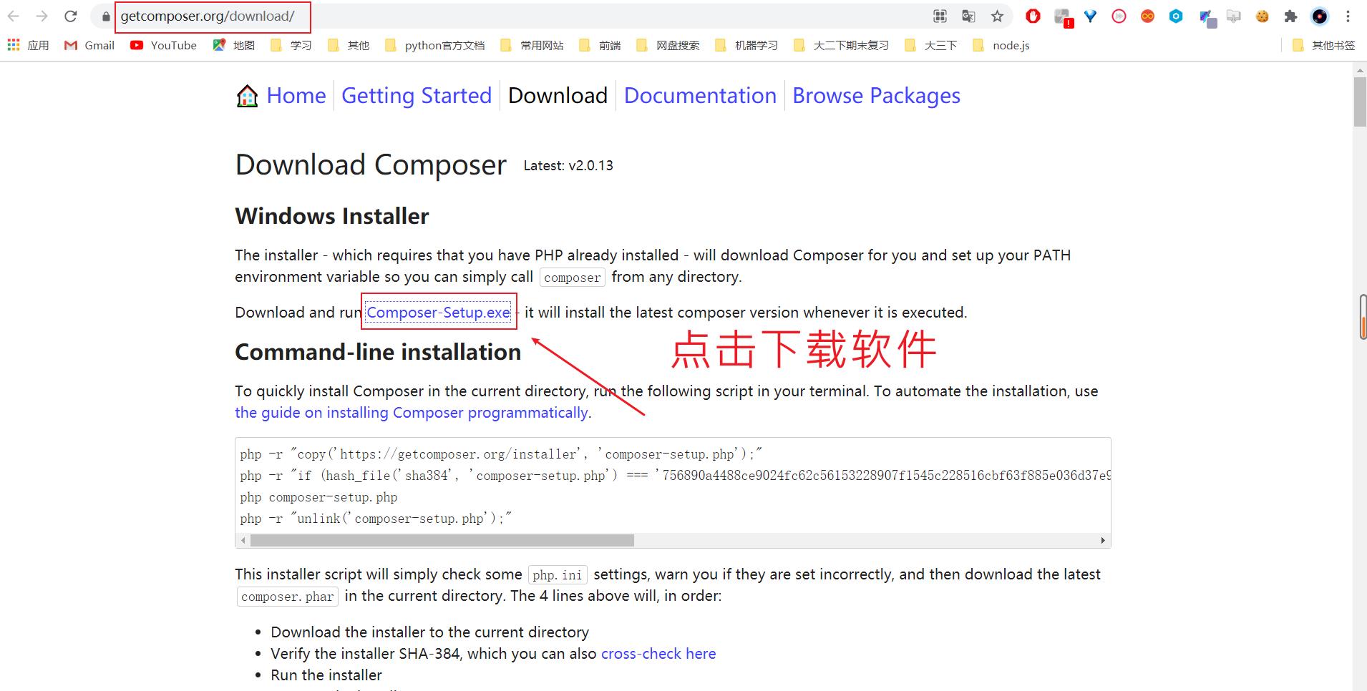Expand the 前端 bookmark folder
Screen dimensions: 1367x691
click(600, 45)
